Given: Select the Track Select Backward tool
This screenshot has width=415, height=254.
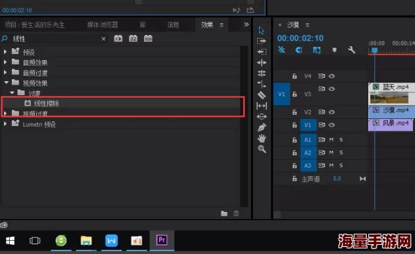Looking at the screenshot, I should (x=262, y=52).
